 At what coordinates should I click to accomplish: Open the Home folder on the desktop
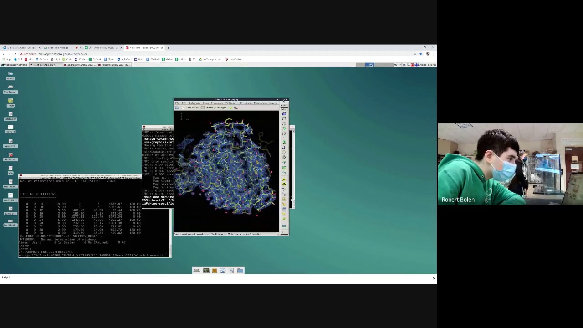[x=10, y=75]
